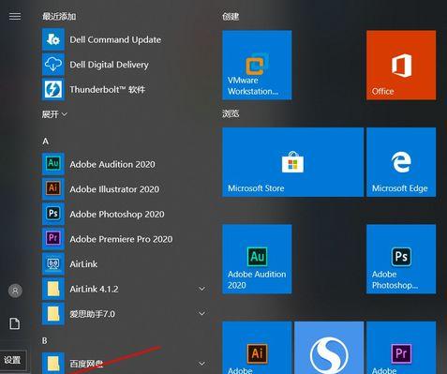This screenshot has width=447, height=374.
Task: Click the AirLink 4.1.2 folder icon
Action: 53,289
